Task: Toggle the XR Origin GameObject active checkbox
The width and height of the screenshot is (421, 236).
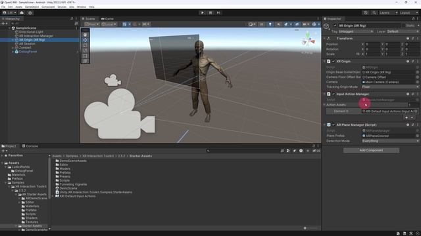Action: (x=335, y=26)
